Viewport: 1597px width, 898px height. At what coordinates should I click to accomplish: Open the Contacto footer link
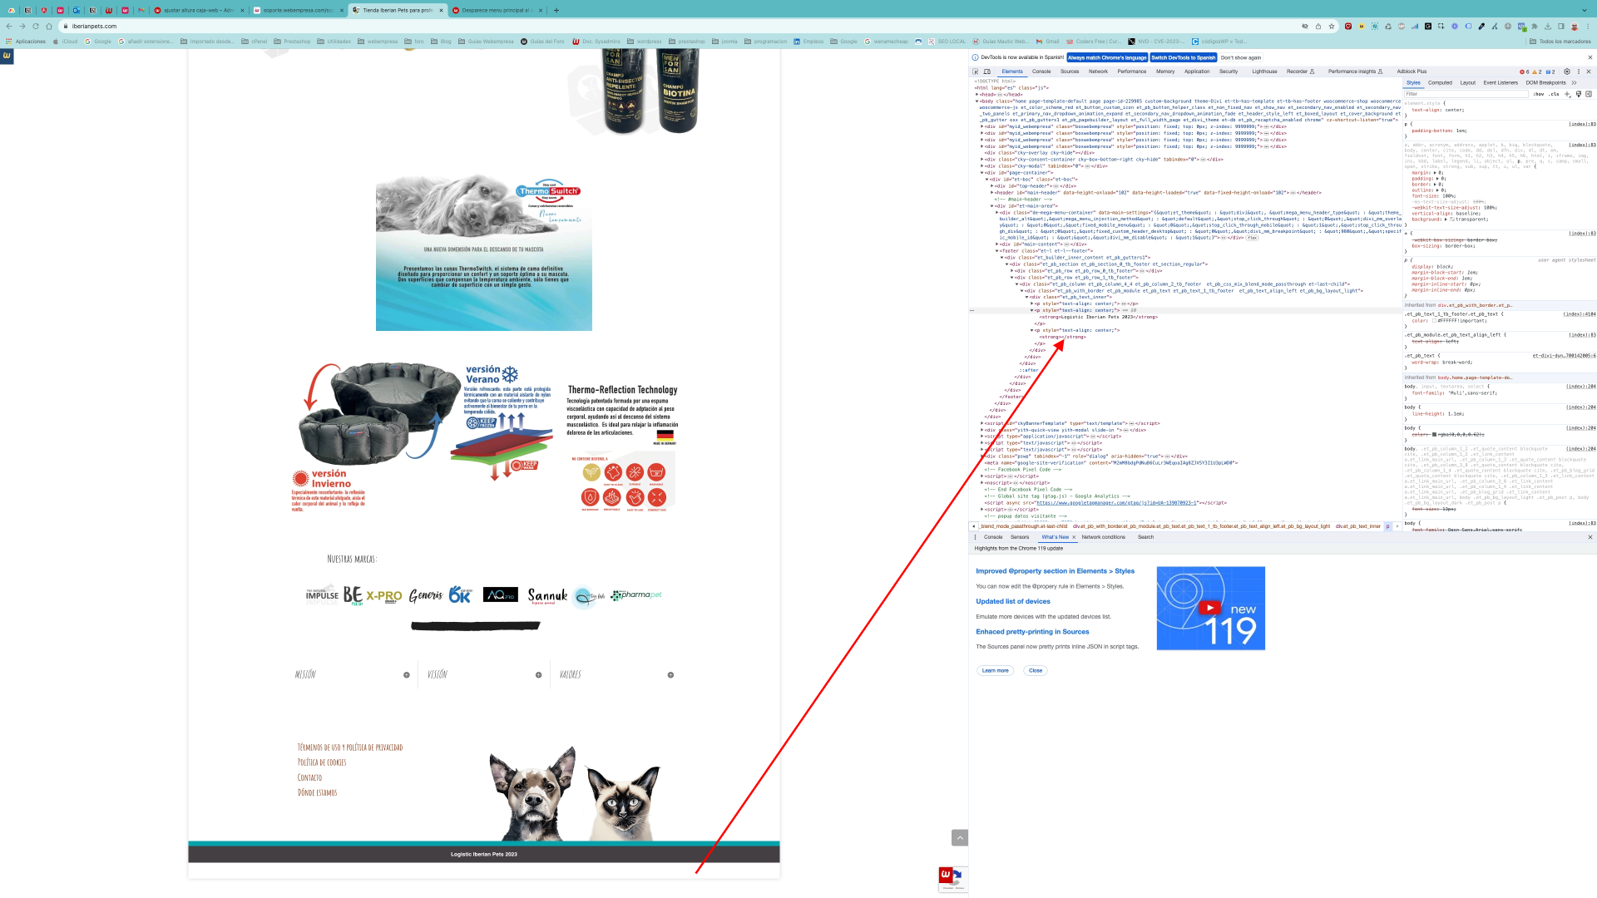click(x=309, y=777)
